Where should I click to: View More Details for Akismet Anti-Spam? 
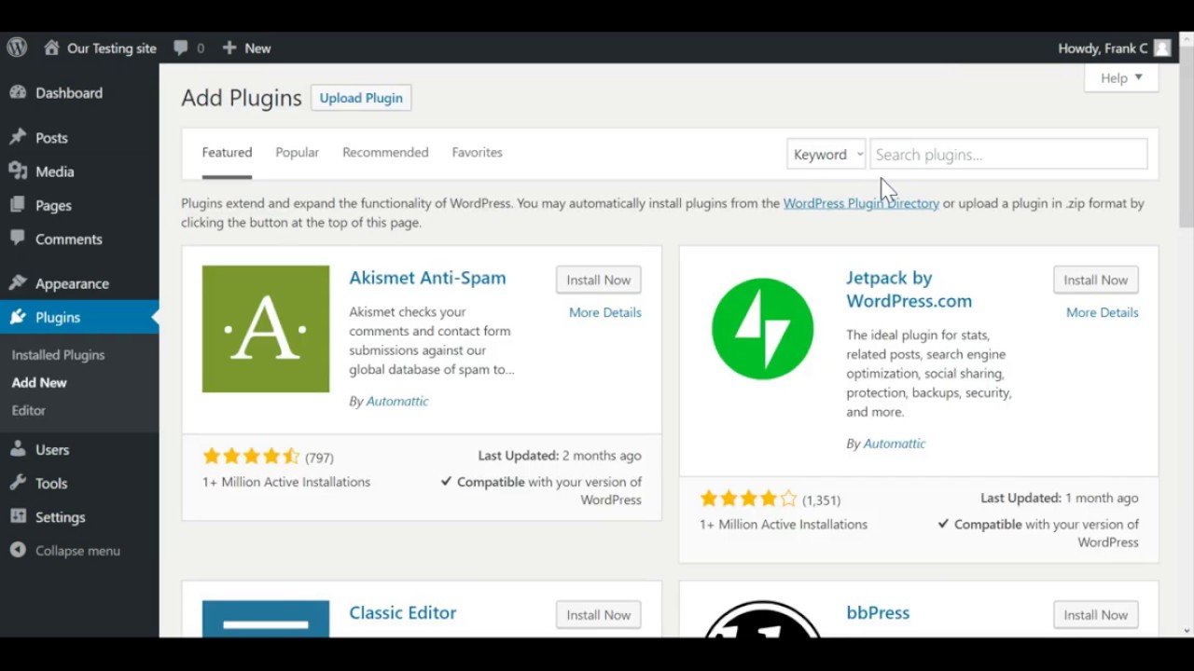point(605,313)
